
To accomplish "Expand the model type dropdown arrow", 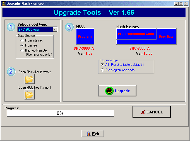I will click(x=55, y=29).
